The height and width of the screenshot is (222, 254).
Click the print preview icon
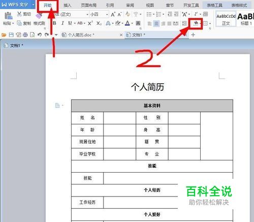pyautogui.click(x=32, y=35)
